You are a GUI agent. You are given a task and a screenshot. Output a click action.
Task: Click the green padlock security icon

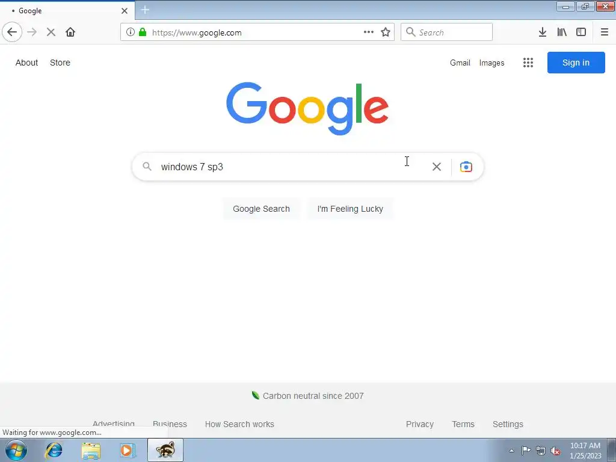click(143, 32)
